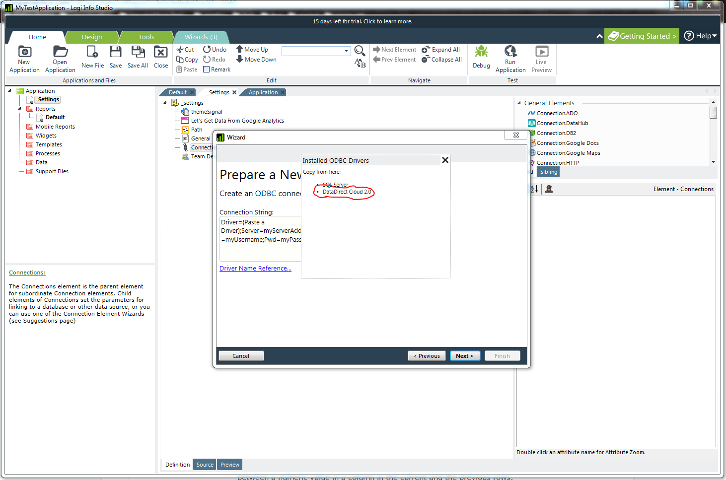This screenshot has width=726, height=480.
Task: Collapse the General Elements section
Action: click(x=519, y=103)
